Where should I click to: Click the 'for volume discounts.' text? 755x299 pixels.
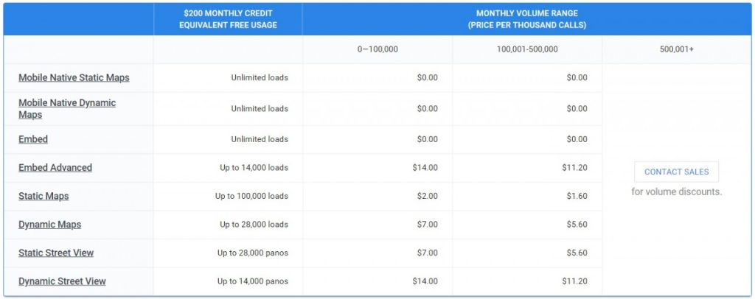click(677, 191)
